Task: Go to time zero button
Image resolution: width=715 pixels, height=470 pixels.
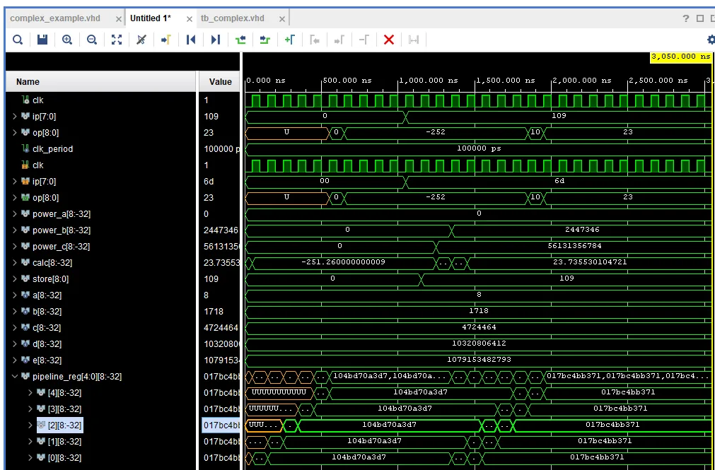Action: point(190,40)
